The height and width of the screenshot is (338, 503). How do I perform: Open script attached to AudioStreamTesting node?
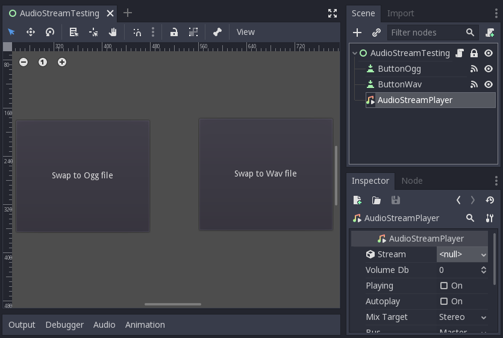(460, 53)
